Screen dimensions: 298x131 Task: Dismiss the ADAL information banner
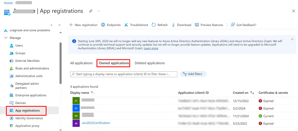pyautogui.click(x=292, y=39)
